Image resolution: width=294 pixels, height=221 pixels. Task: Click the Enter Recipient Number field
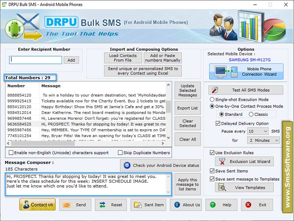point(35,60)
